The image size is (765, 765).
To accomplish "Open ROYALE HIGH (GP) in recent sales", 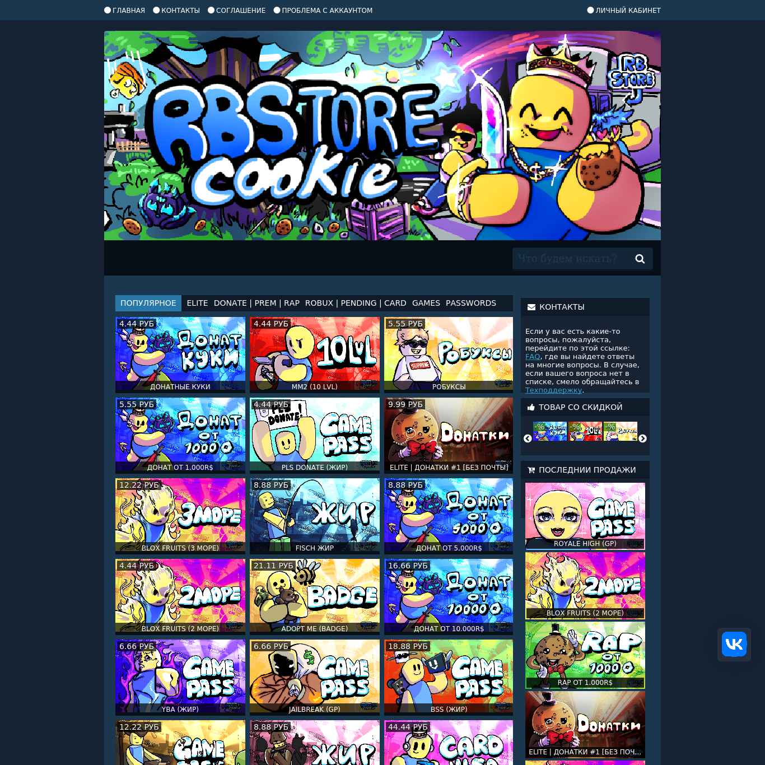I will pyautogui.click(x=585, y=516).
